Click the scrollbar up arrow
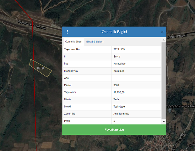Image resolution: width=195 pixels, height=151 pixels. (164, 40)
